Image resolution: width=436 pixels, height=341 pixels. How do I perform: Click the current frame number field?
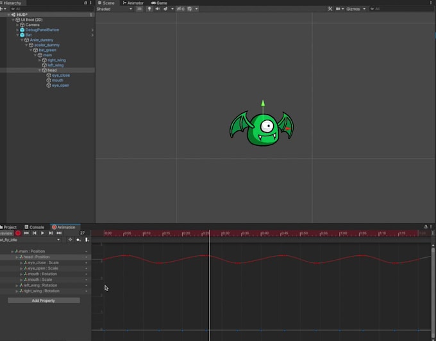(85, 233)
